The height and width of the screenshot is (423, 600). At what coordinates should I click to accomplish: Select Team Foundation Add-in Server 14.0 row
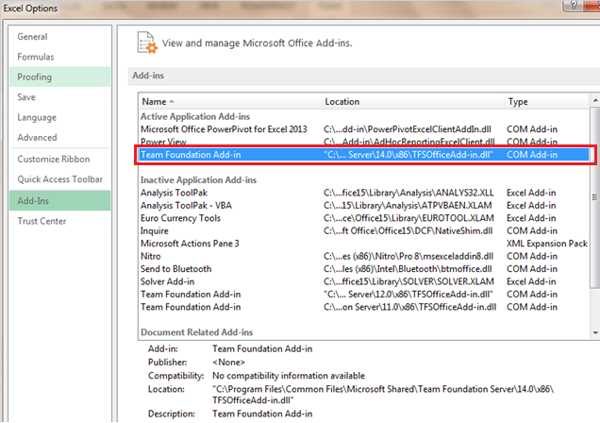[x=363, y=155]
